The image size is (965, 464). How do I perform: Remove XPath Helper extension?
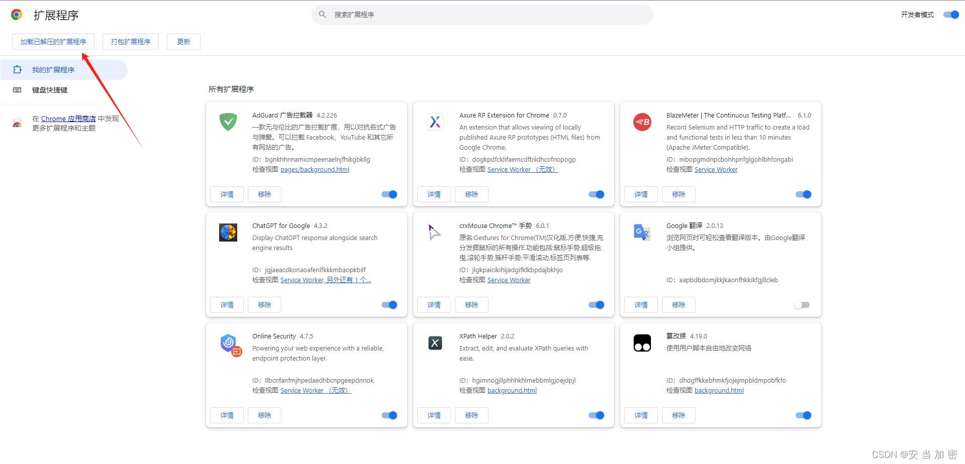(x=471, y=415)
